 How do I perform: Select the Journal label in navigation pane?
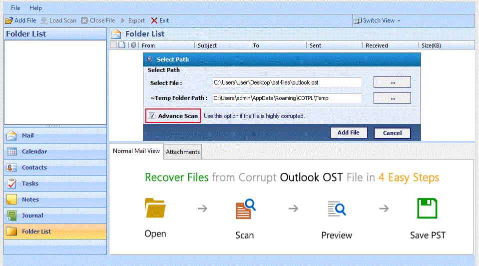coord(32,215)
